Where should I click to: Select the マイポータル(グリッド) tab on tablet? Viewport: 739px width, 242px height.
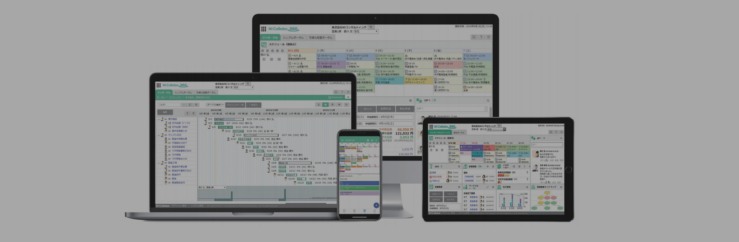(x=440, y=133)
